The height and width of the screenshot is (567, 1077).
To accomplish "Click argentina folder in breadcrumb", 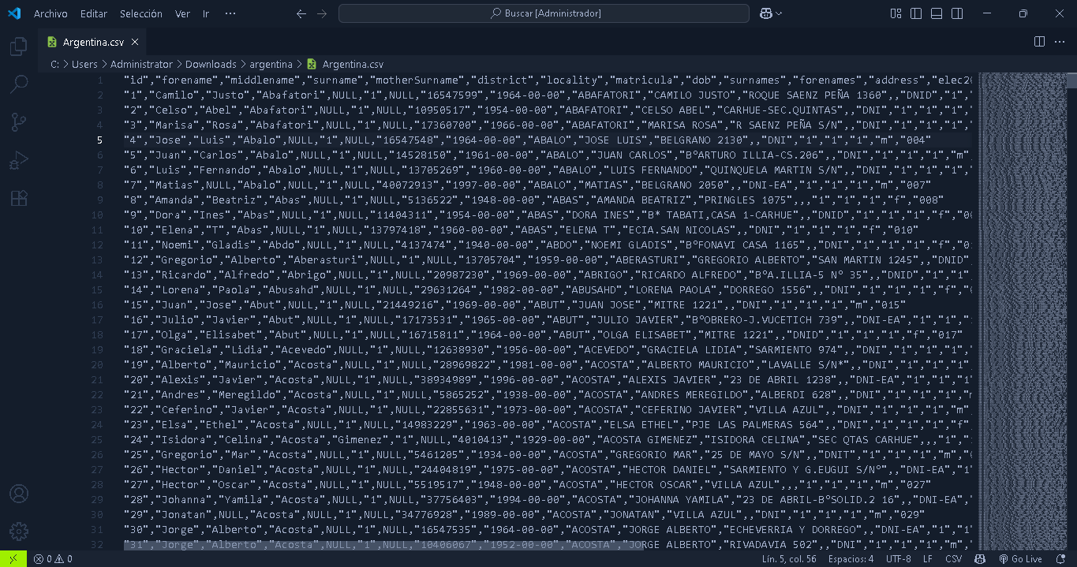I will pyautogui.click(x=271, y=64).
